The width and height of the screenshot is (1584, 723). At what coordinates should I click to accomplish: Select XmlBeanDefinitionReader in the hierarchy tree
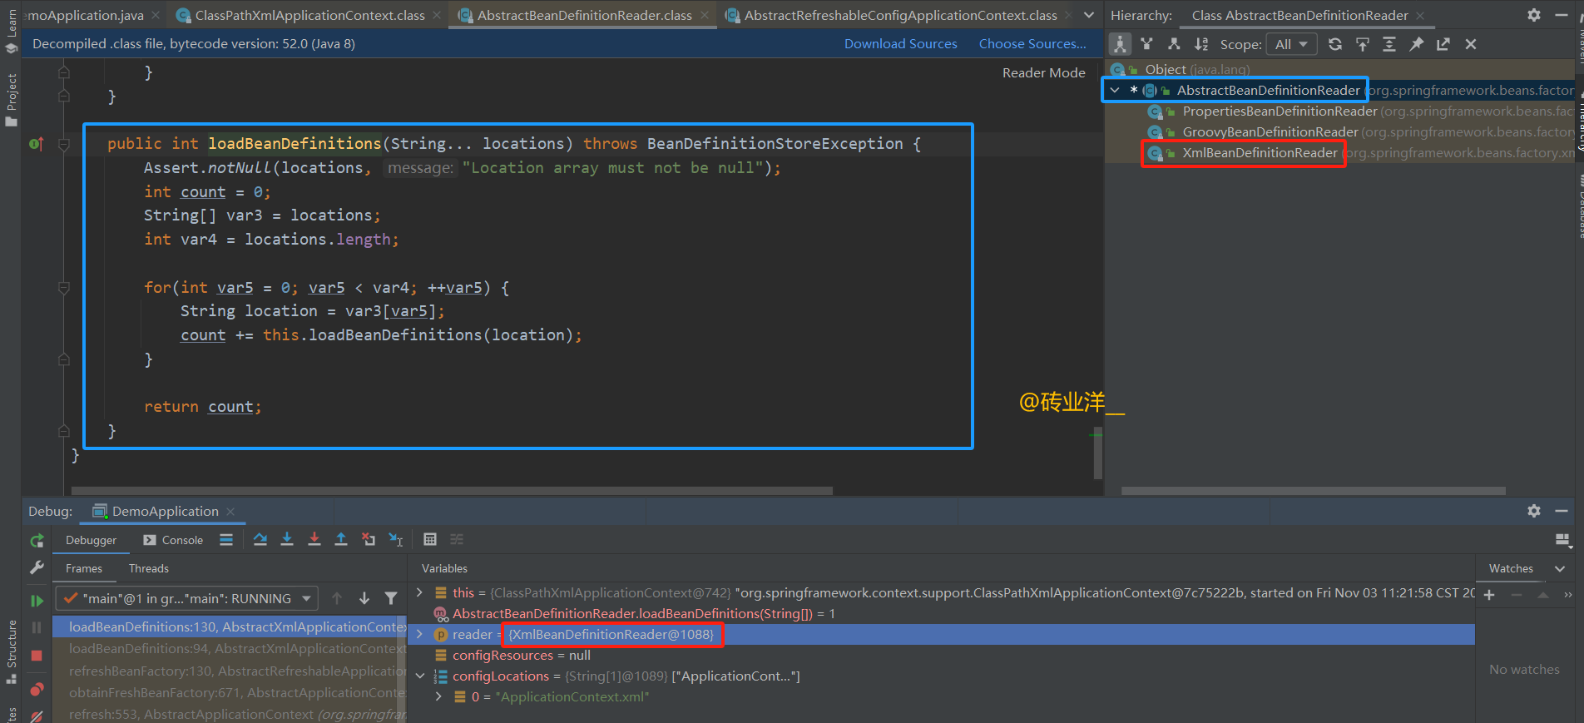click(1260, 153)
